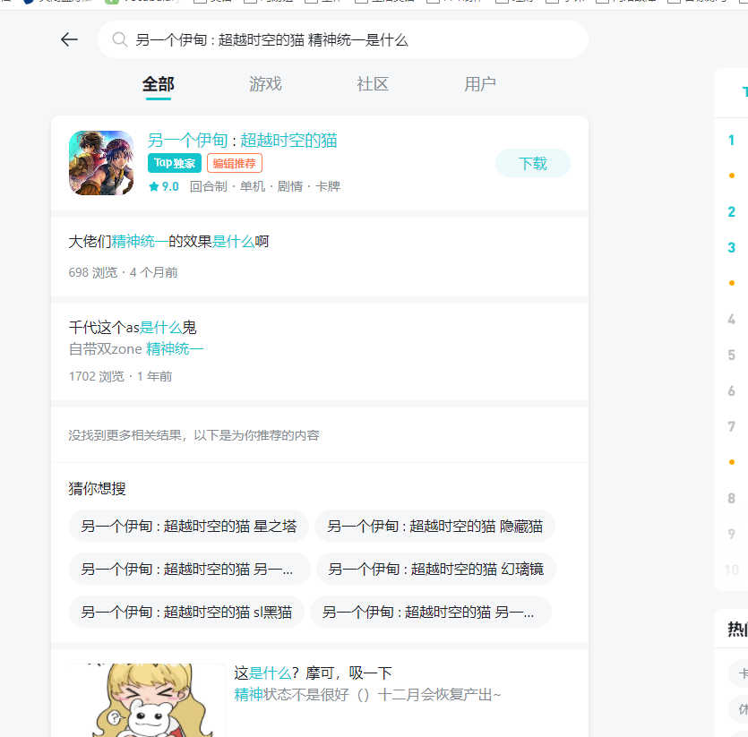Screen dimensions: 748x737
Task: Click the 1702 浏览 · 1 年前 info
Action: [120, 376]
